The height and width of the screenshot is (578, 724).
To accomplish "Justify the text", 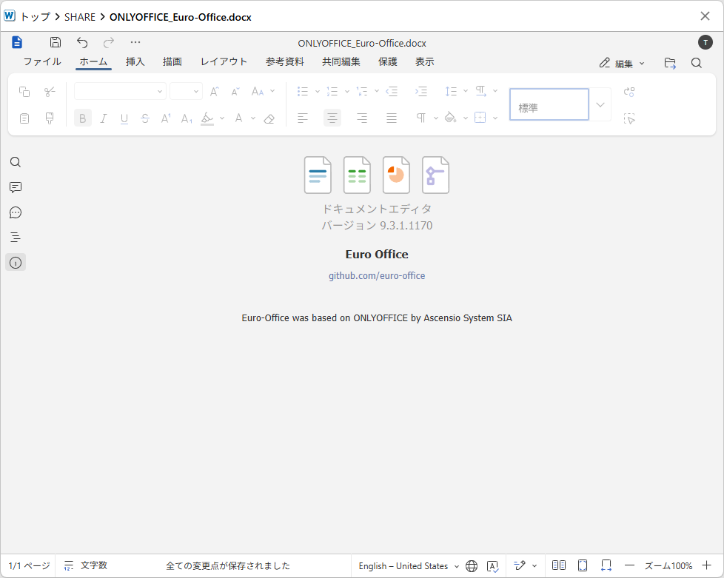I will (x=392, y=118).
